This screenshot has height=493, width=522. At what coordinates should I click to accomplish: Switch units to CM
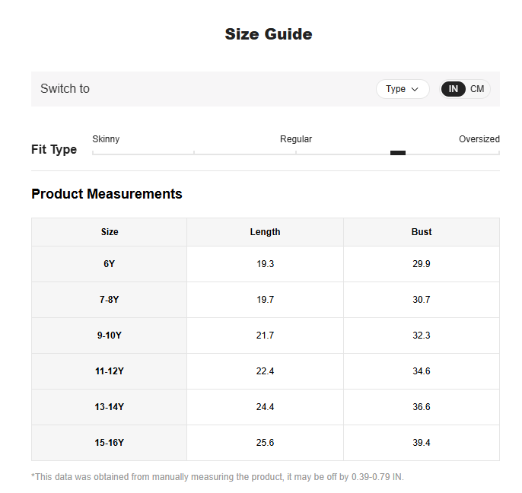(476, 89)
